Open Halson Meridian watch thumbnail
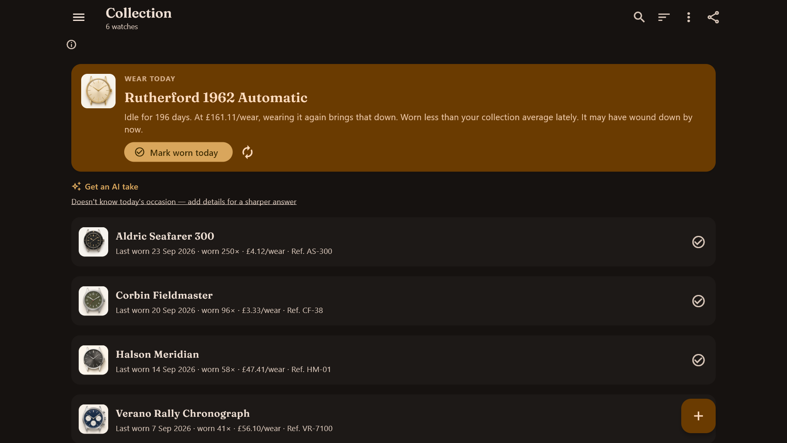Viewport: 787px width, 443px height. 93,360
